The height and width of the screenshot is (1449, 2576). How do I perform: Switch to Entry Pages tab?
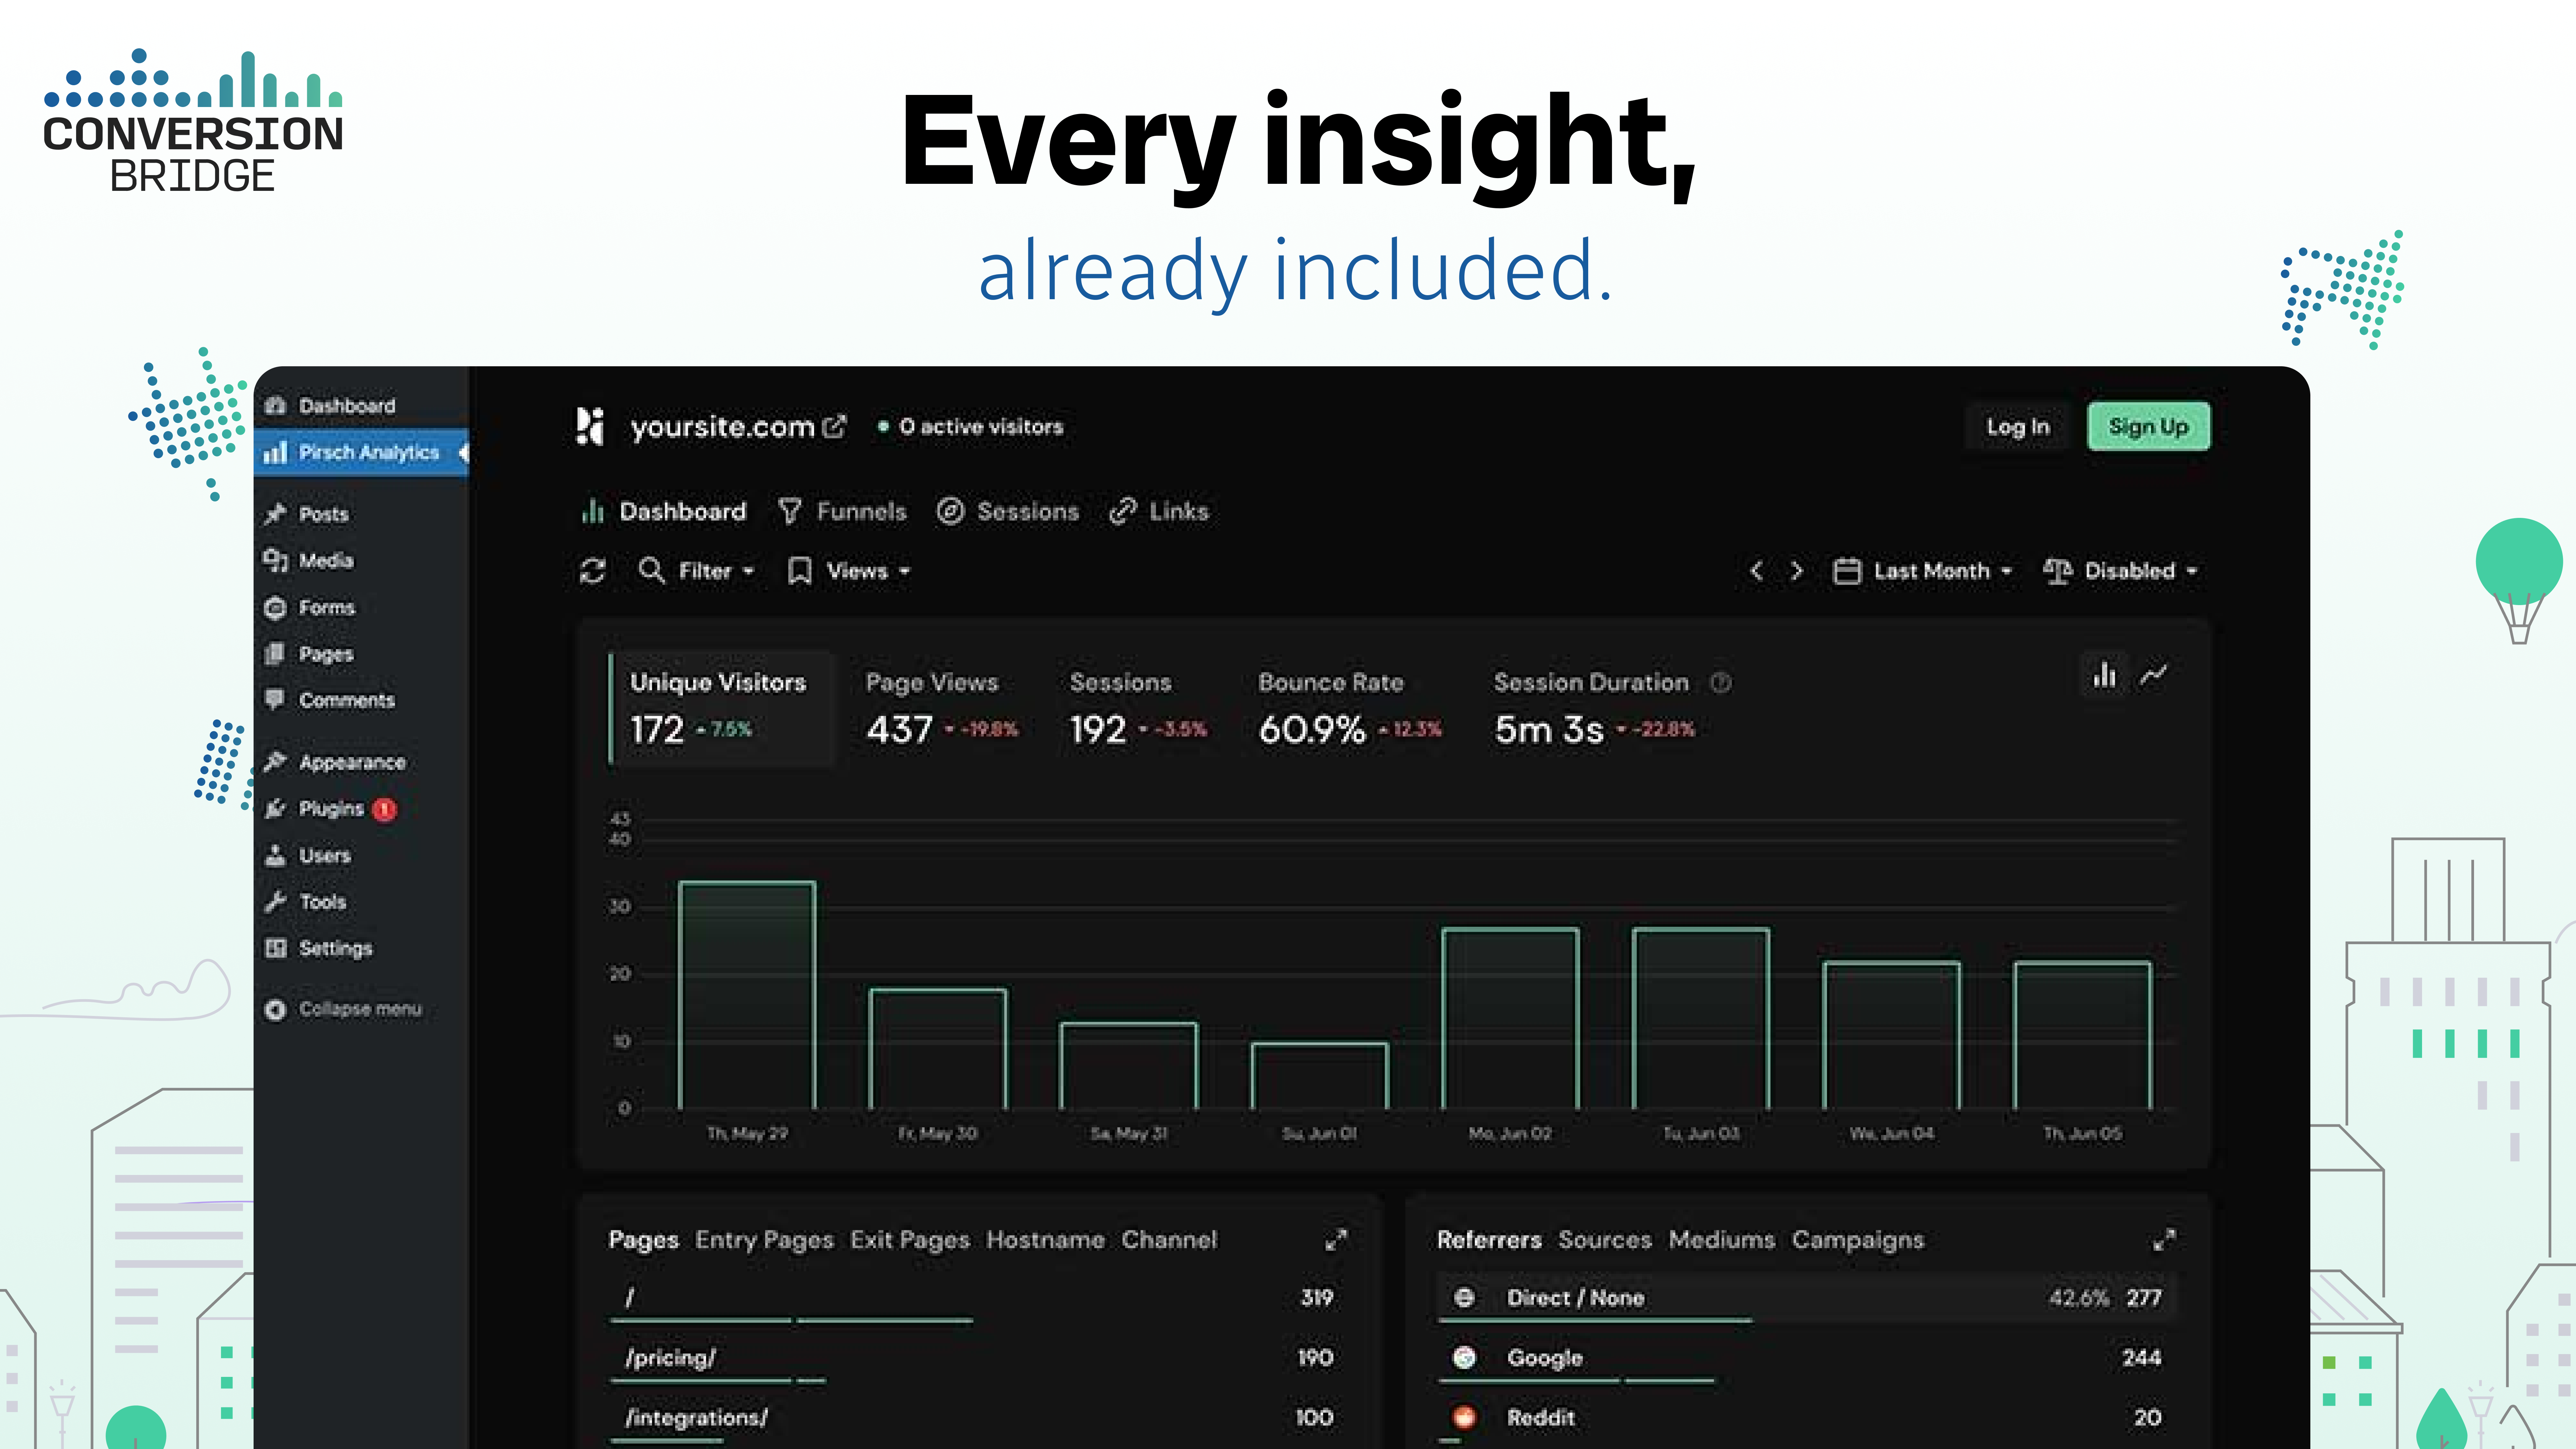(764, 1240)
